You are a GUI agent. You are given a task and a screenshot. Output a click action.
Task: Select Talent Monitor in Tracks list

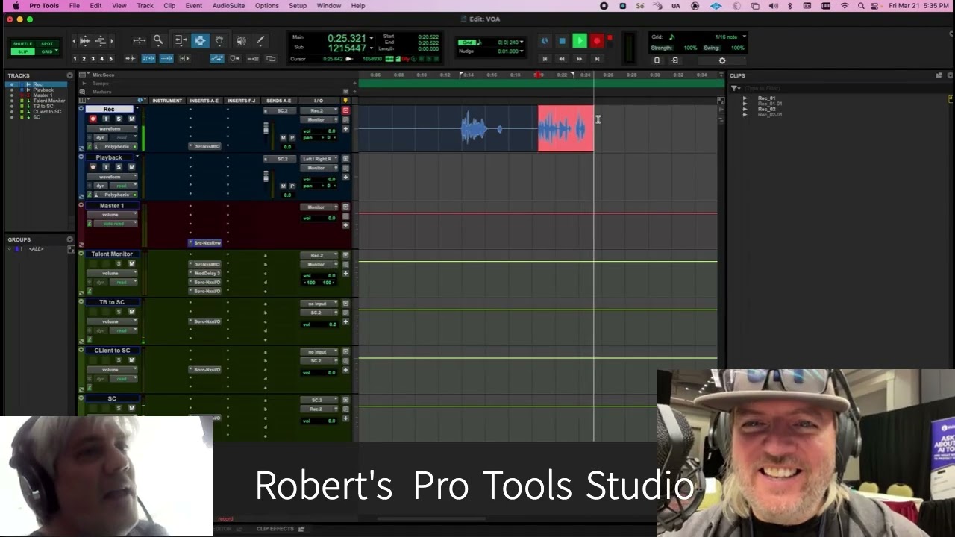point(48,101)
